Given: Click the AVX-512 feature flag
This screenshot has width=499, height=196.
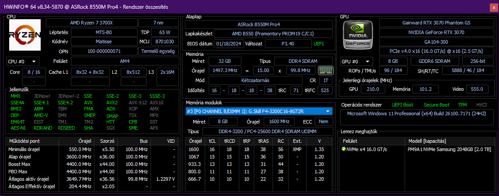Looking at the screenshot, I should click(137, 103).
